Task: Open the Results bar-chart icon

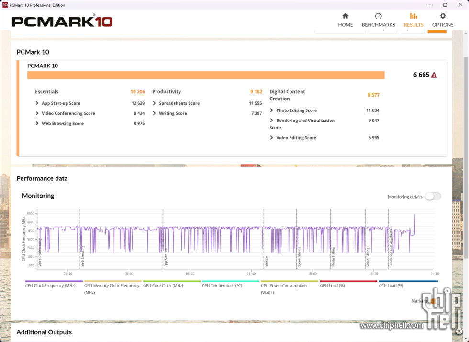Action: point(413,16)
